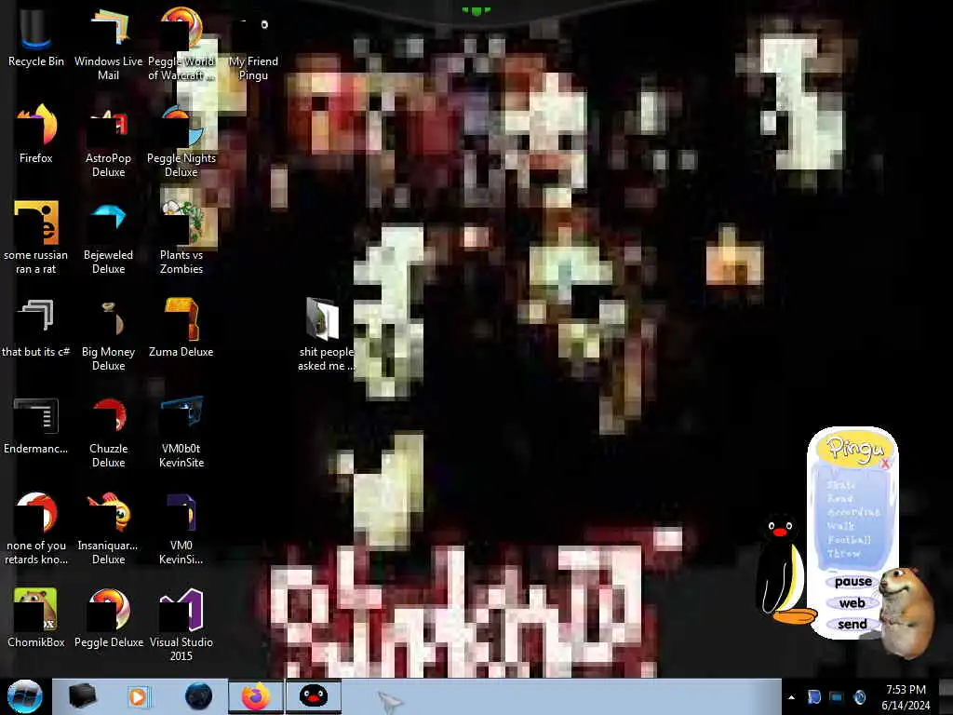Launch Insaniquarium Deluxe desktop icon

(x=108, y=529)
